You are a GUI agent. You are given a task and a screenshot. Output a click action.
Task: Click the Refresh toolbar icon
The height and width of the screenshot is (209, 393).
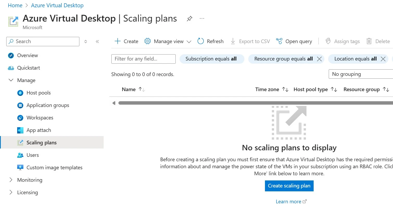pyautogui.click(x=200, y=41)
